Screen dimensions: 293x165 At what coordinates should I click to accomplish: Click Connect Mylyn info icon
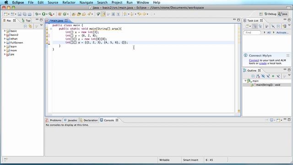coord(245,55)
